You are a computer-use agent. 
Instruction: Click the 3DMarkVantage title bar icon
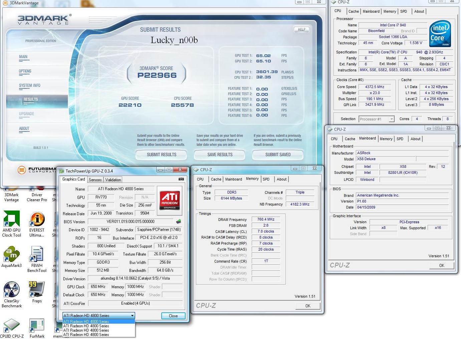5,3
